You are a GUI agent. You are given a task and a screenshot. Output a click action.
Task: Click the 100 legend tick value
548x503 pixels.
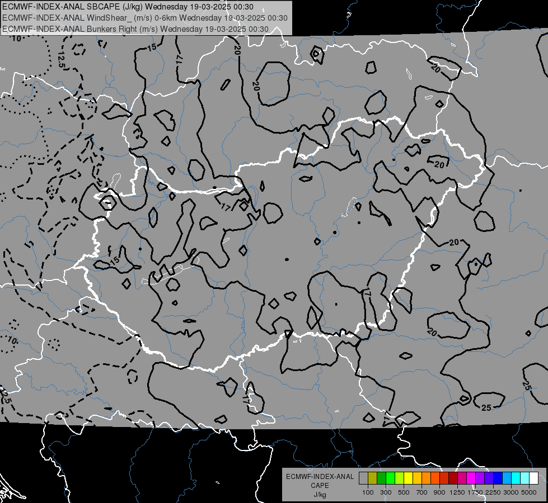pos(368,492)
